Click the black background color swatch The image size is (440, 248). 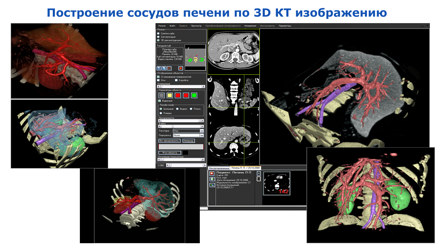[185, 153]
